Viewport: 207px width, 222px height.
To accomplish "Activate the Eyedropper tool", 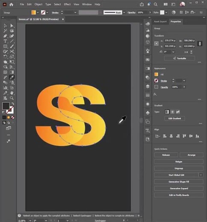I will (12, 77).
